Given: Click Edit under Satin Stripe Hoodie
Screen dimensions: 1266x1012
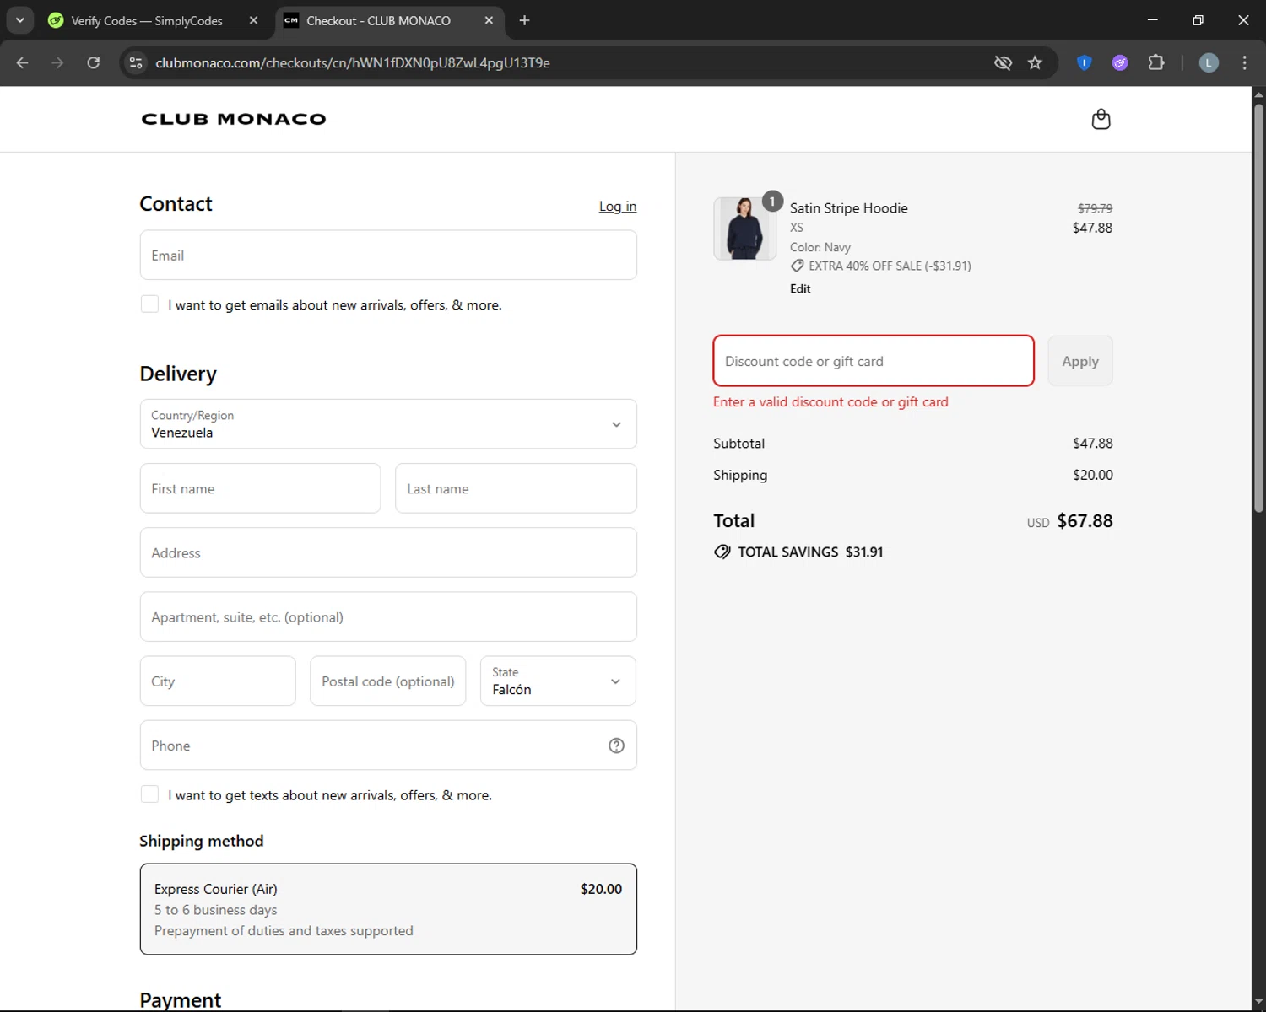Looking at the screenshot, I should click(800, 288).
